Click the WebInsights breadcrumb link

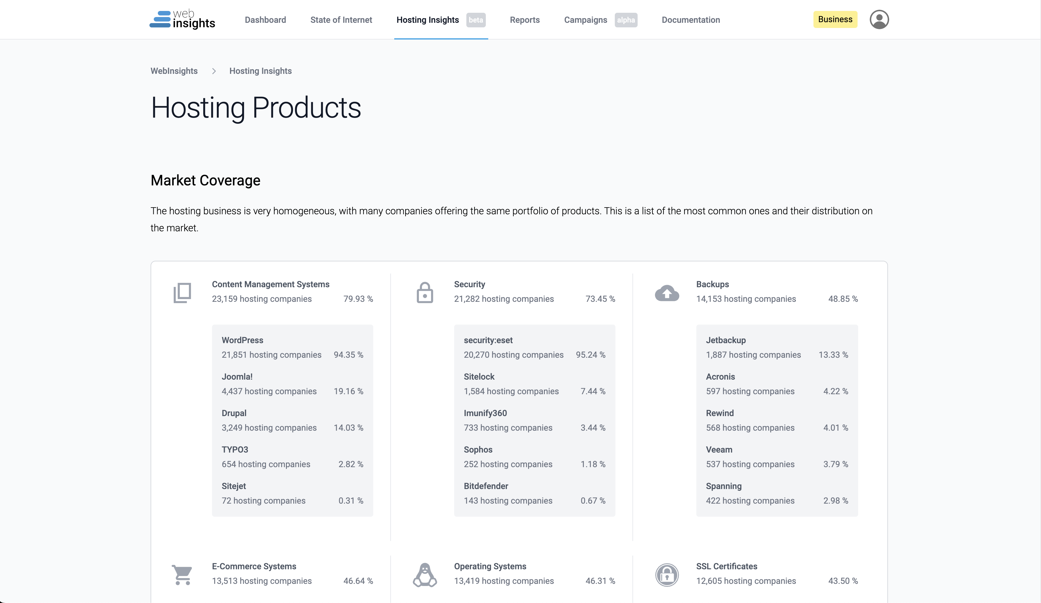(174, 71)
